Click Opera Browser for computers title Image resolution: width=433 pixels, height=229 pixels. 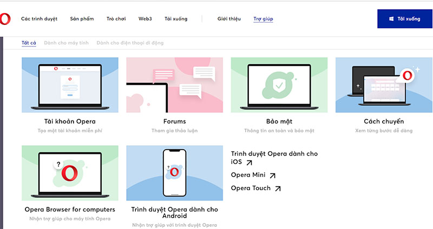[x=70, y=210]
